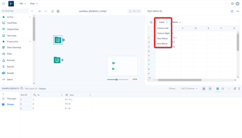Open the comment bubble icon in the toolbar
The image size is (242, 138).
(x=53, y=11)
